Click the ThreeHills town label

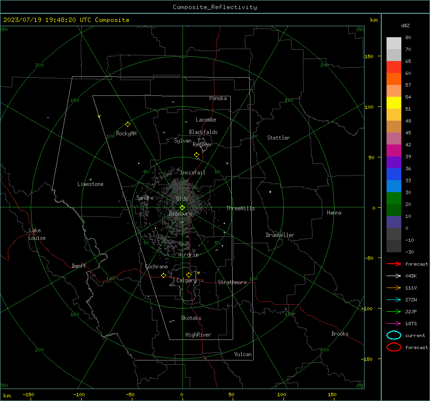[x=240, y=208]
